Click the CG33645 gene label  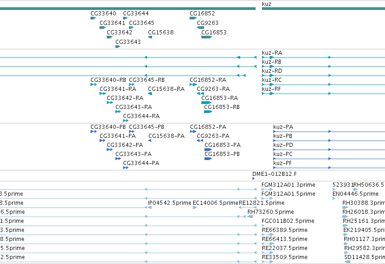point(142,23)
